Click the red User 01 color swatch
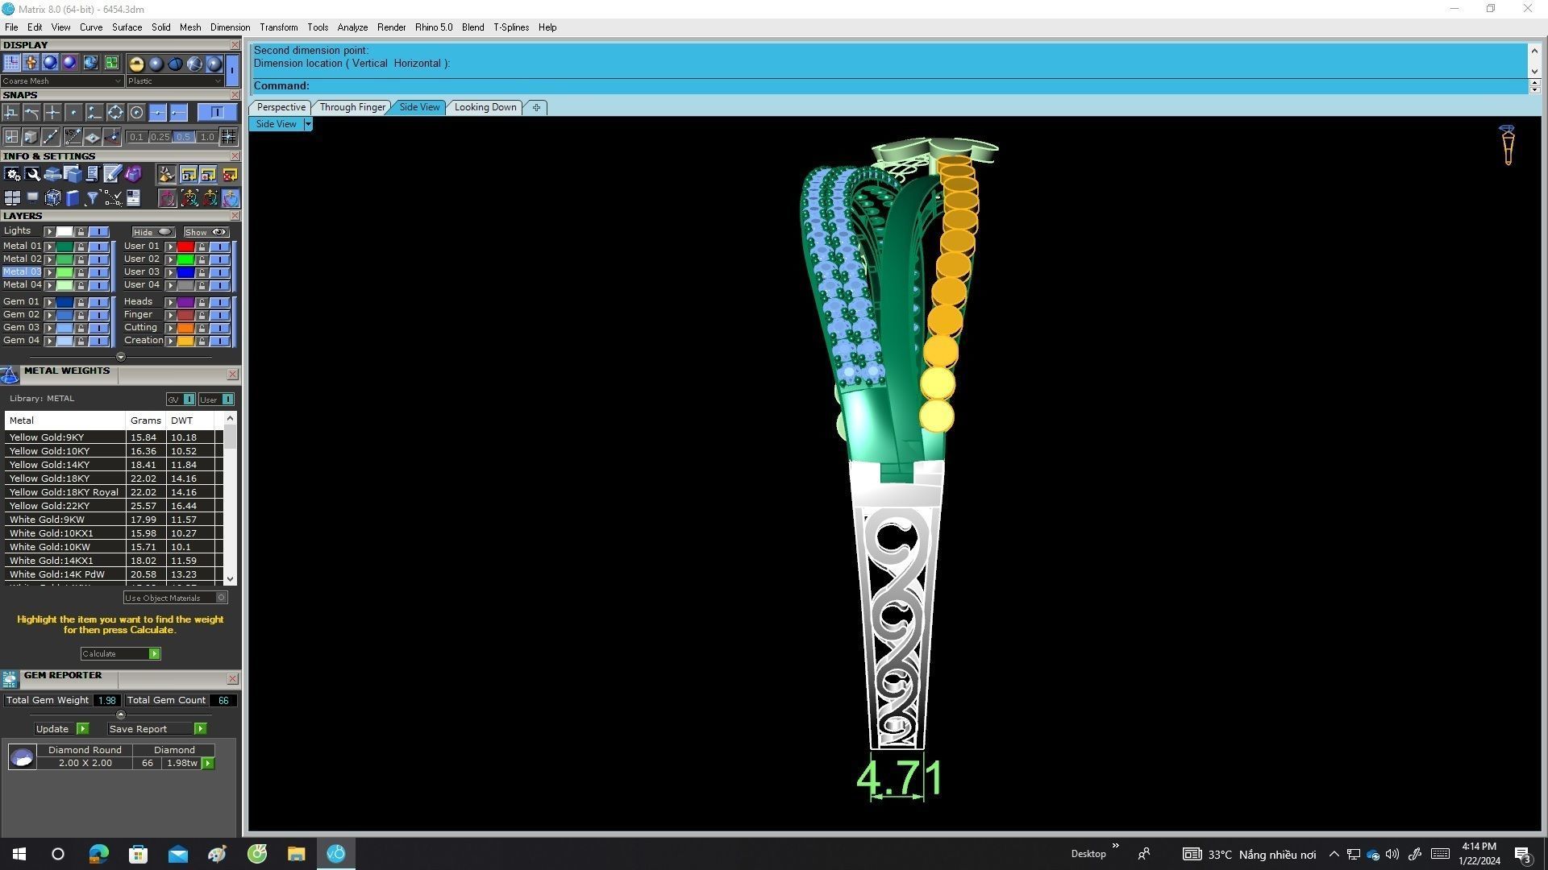 pos(185,246)
